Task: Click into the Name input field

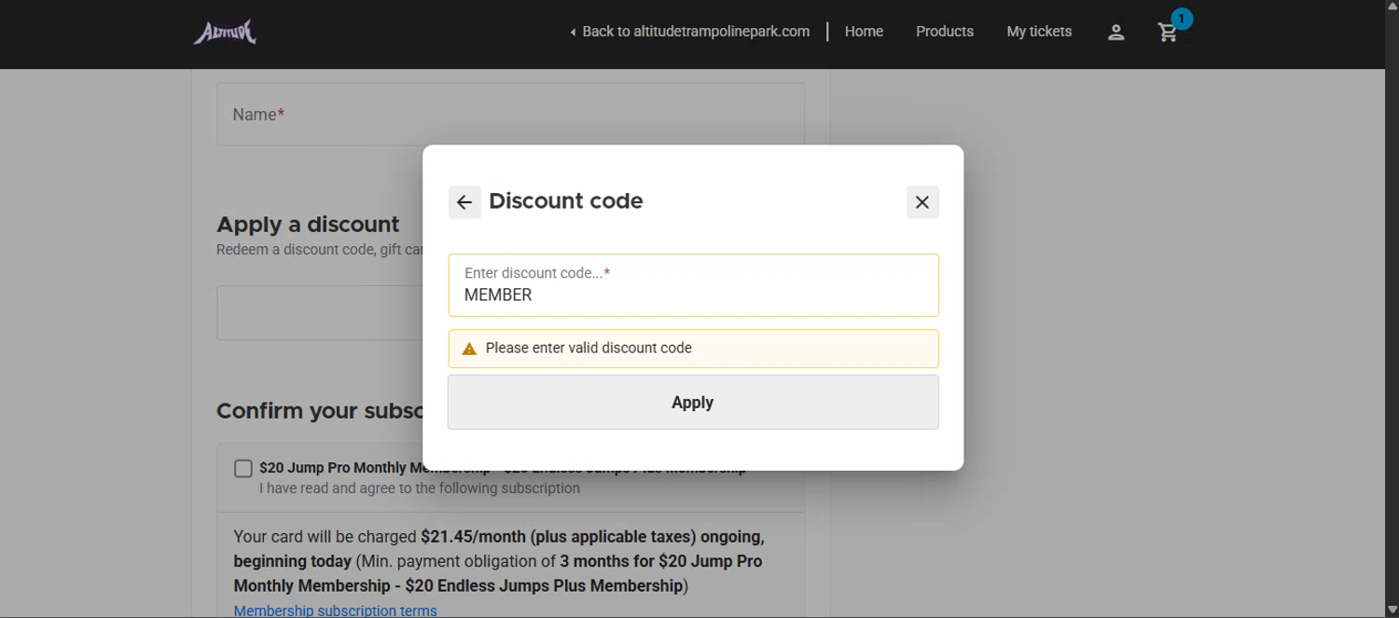Action: pos(510,115)
